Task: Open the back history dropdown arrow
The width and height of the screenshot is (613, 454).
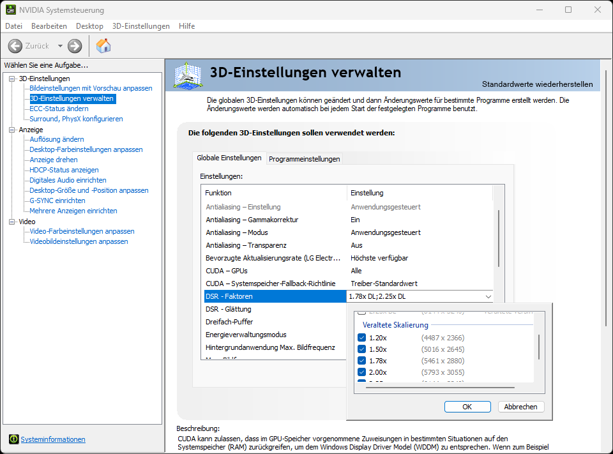Action: click(60, 46)
